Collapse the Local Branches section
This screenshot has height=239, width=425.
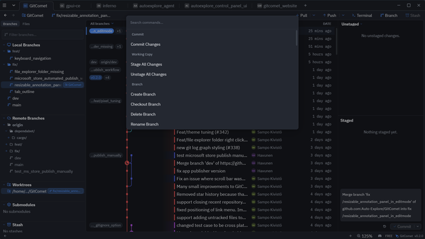coord(4,44)
